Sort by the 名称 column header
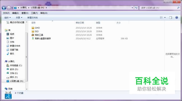182x101 pixels. [x=33, y=23]
